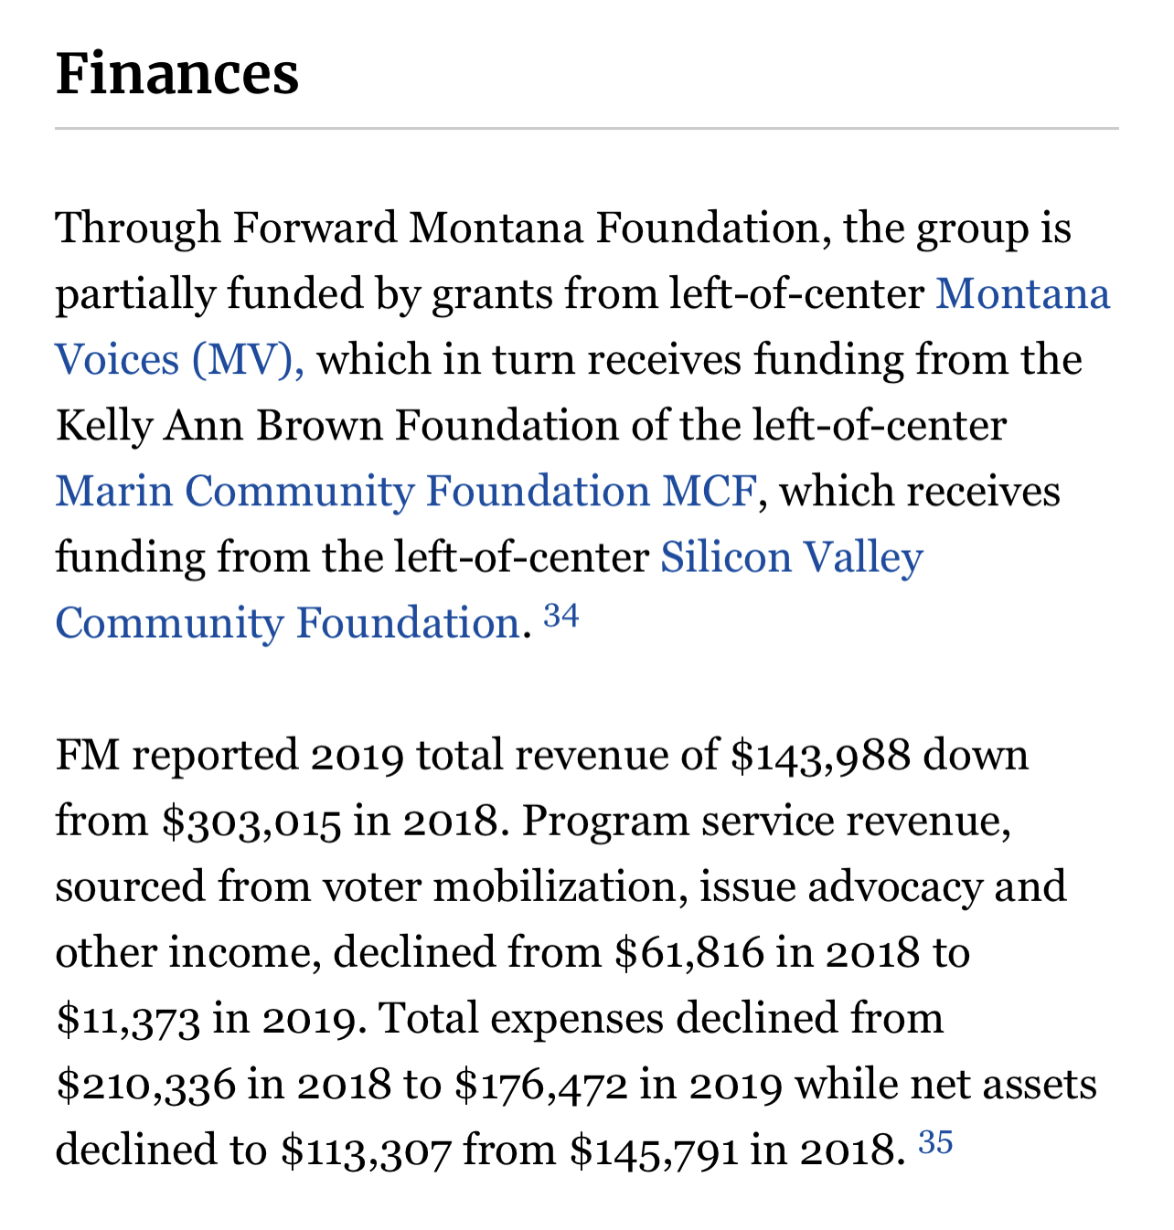Click the Finances section heading

(x=177, y=73)
